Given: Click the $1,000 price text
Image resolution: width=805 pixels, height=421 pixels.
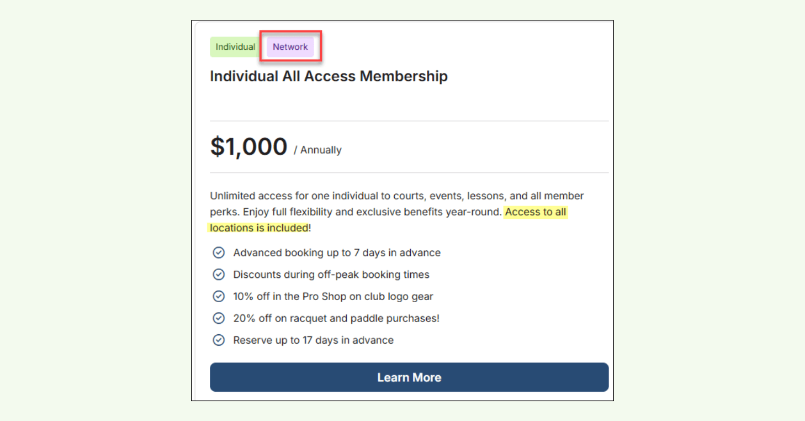Looking at the screenshot, I should click(248, 147).
